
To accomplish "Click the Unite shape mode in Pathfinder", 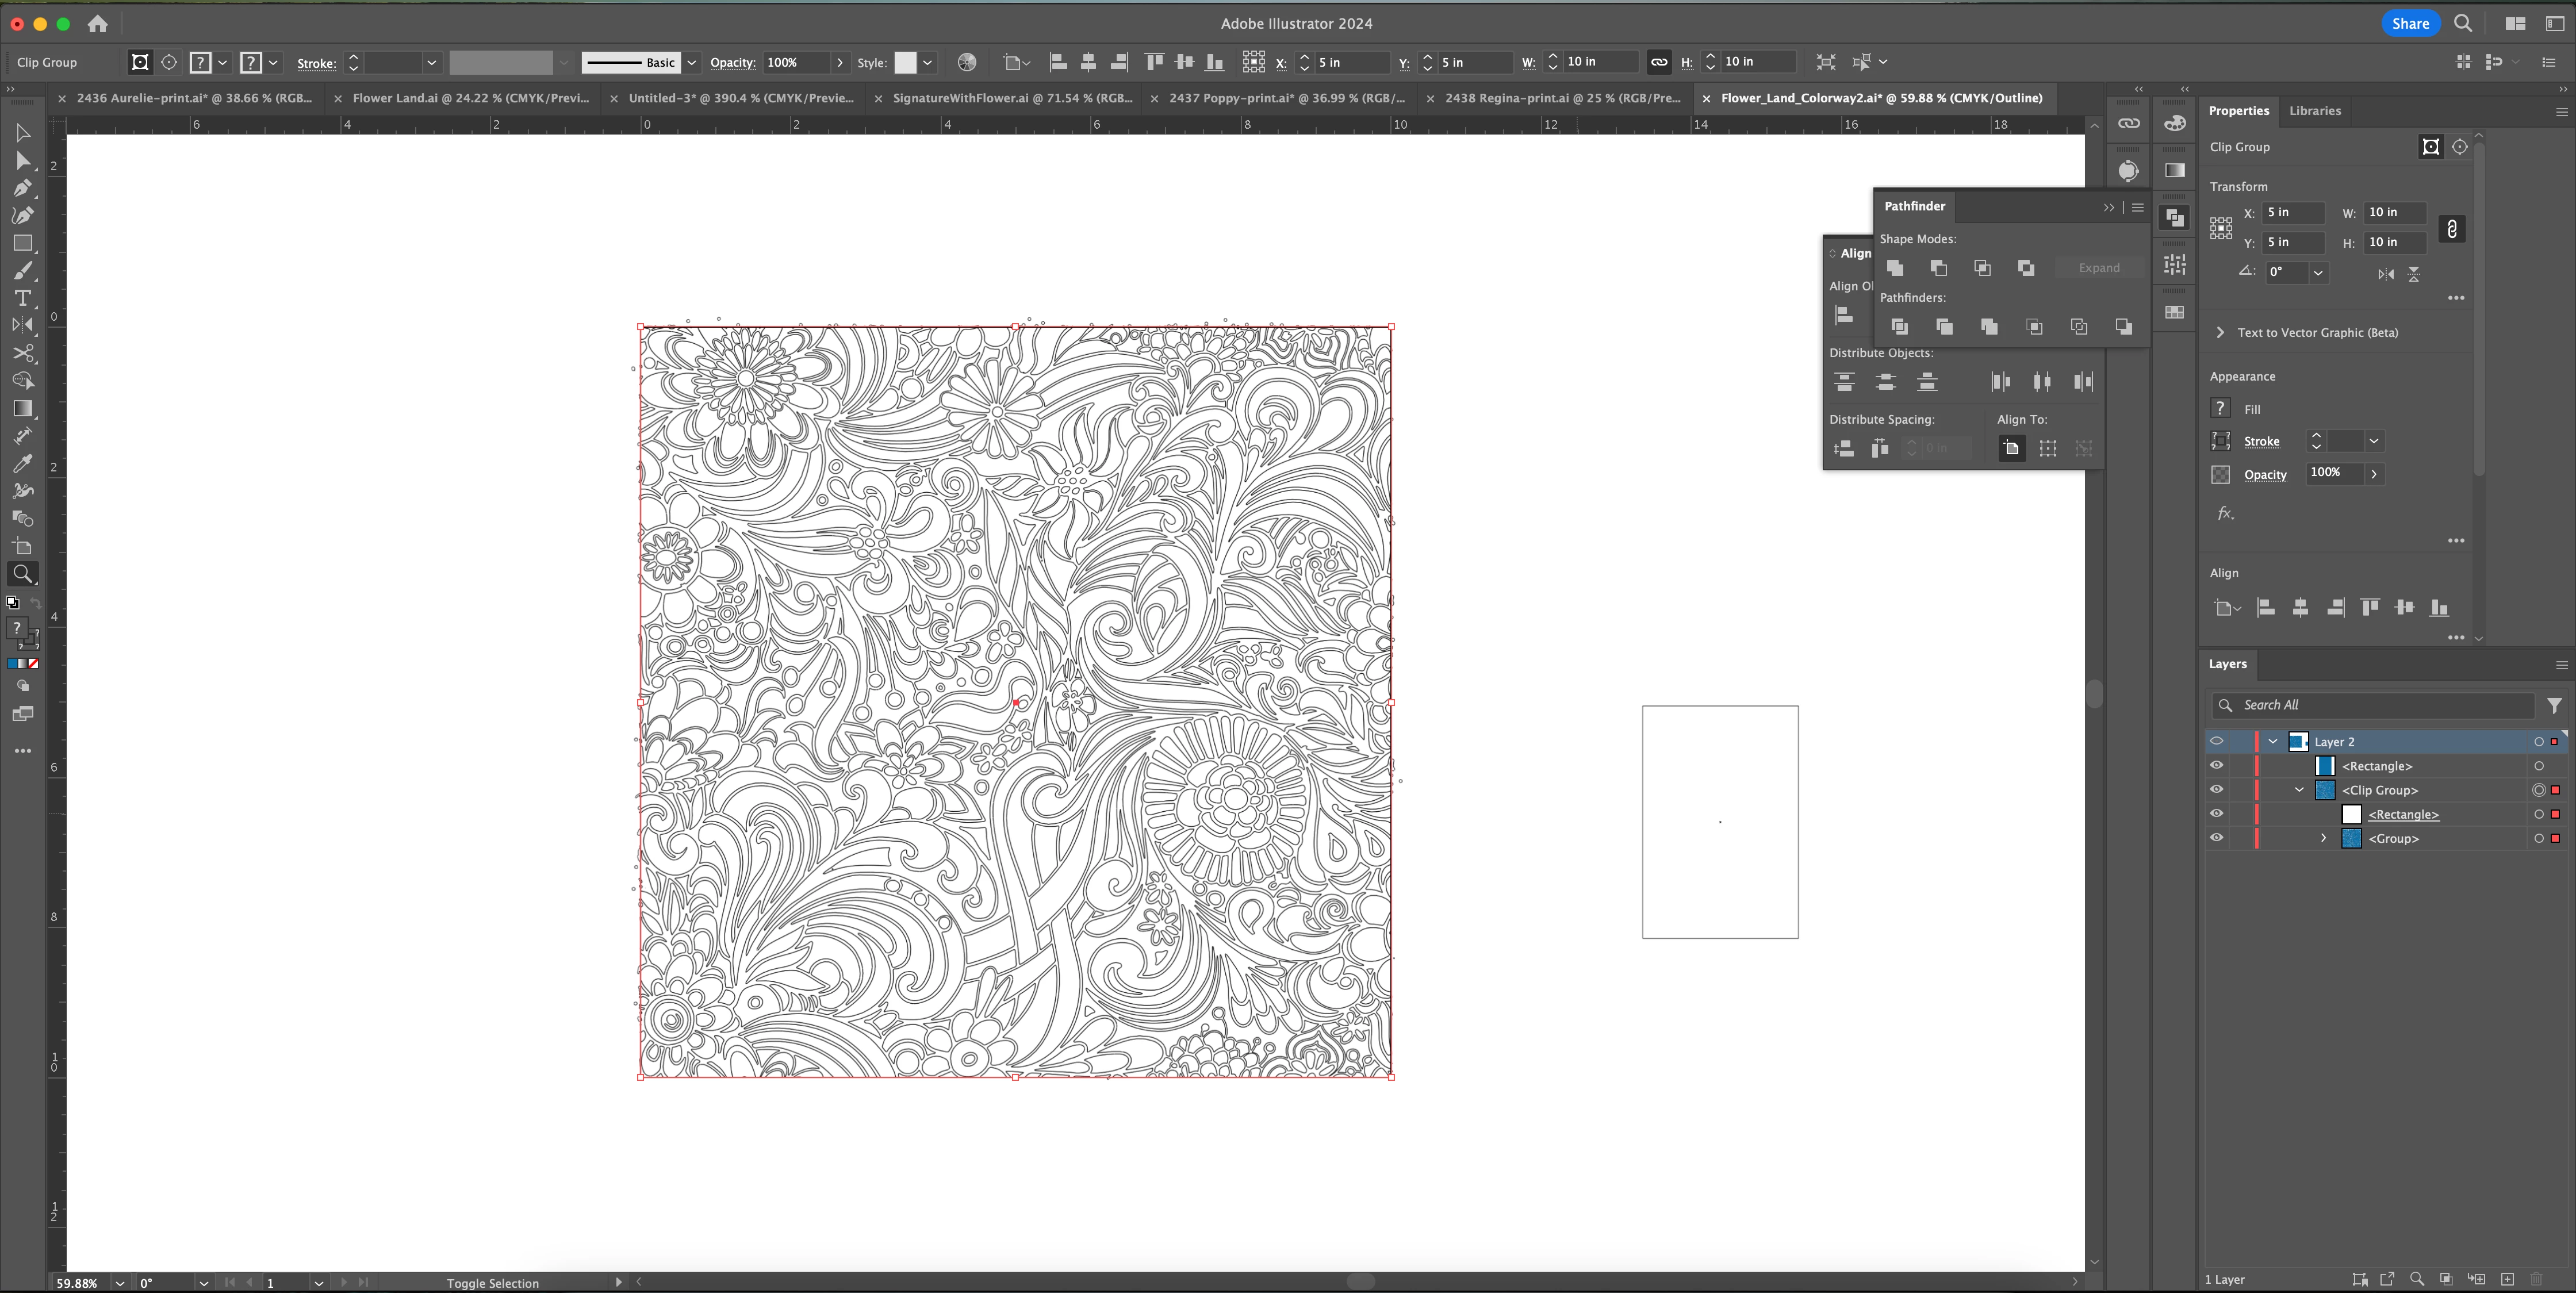I will pos(1895,268).
